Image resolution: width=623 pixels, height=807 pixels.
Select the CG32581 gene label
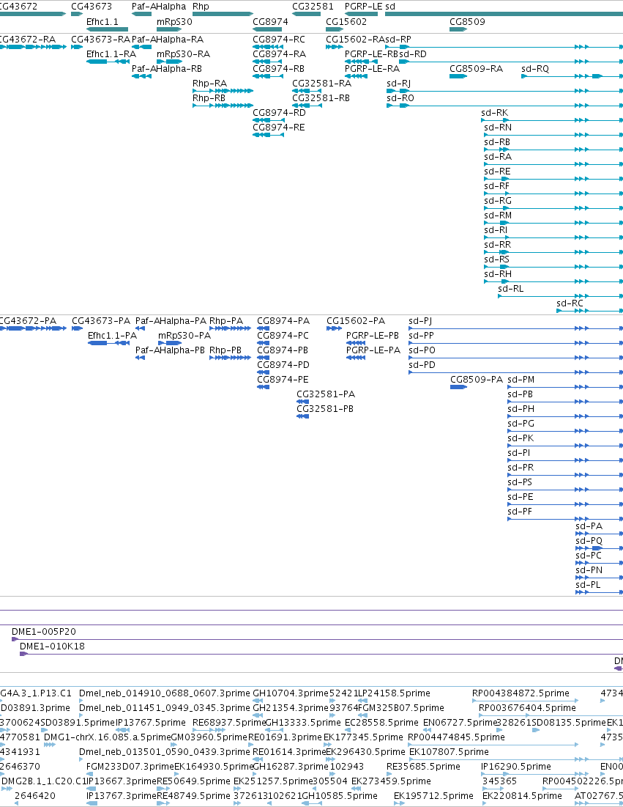click(313, 7)
